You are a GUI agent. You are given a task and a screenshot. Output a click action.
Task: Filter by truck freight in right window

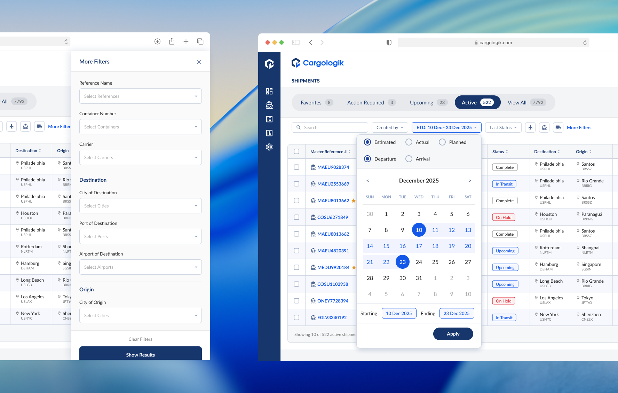pos(558,127)
